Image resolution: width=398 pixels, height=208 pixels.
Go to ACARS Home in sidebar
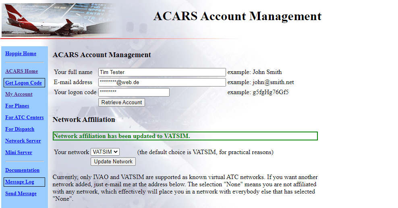click(21, 71)
